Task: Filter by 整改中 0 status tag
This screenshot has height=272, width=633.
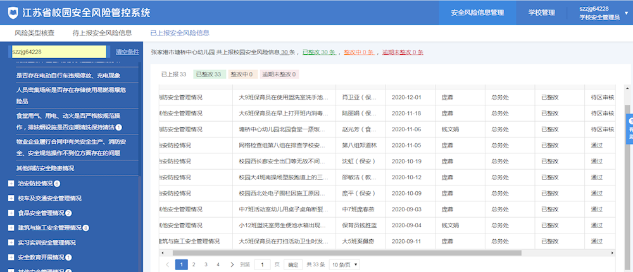Action: click(x=241, y=74)
